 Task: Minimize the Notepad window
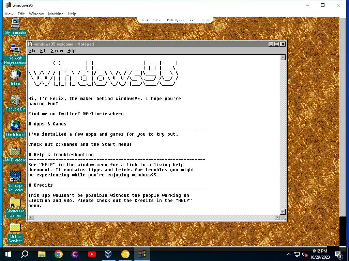271,44
